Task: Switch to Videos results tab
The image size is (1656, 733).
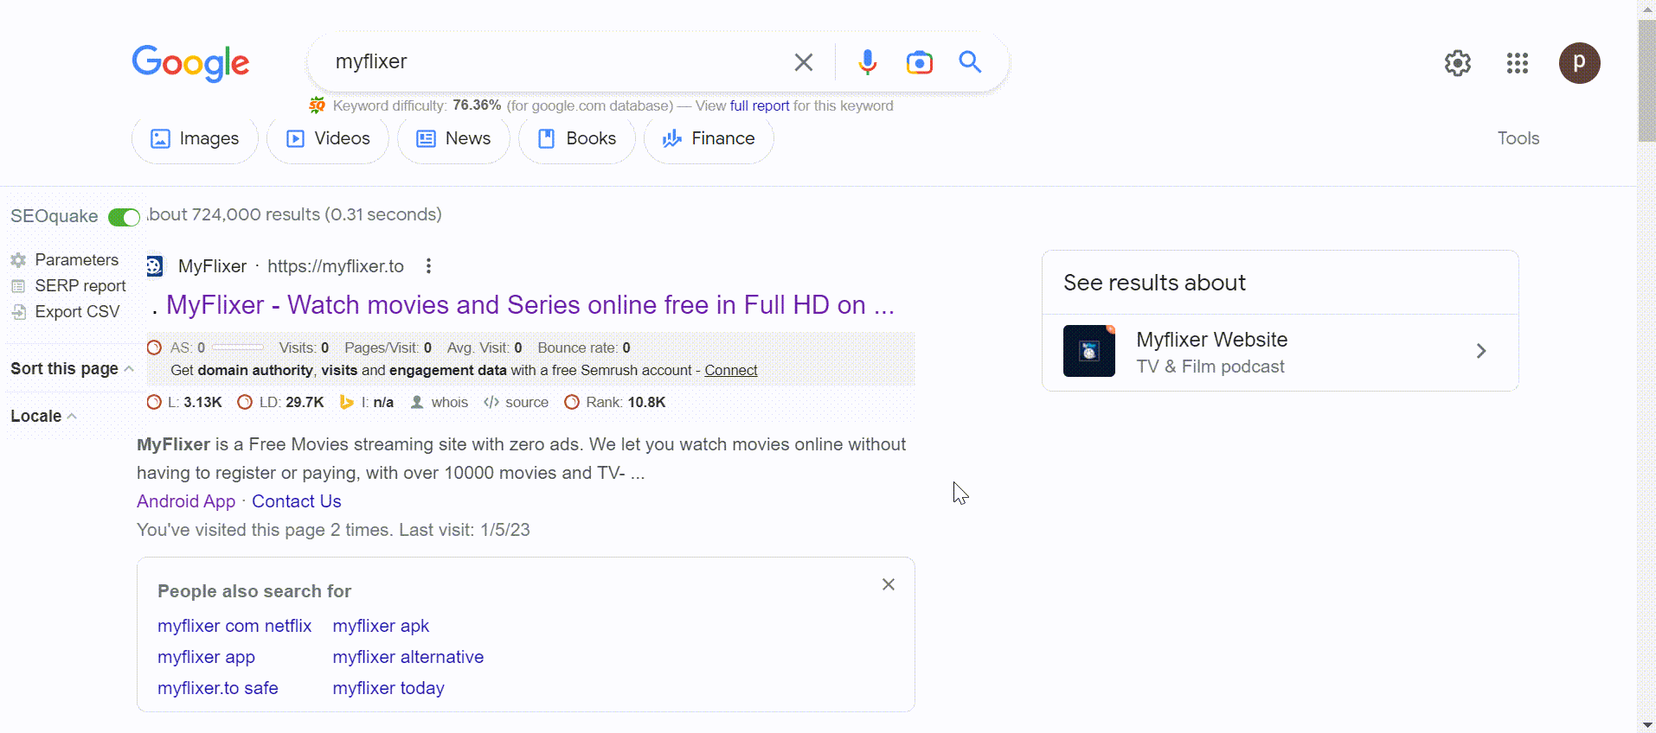Action: click(x=328, y=138)
